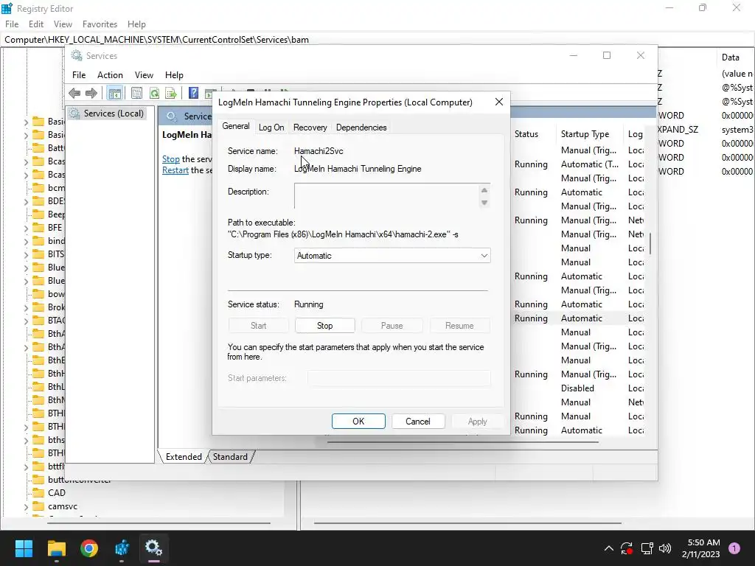Click the Description text box

pos(387,196)
